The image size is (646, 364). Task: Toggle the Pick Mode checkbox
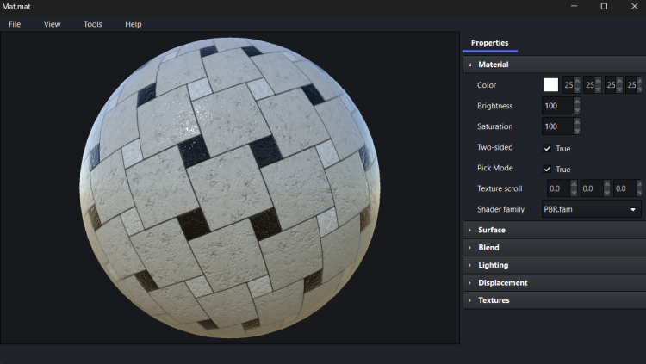(548, 169)
